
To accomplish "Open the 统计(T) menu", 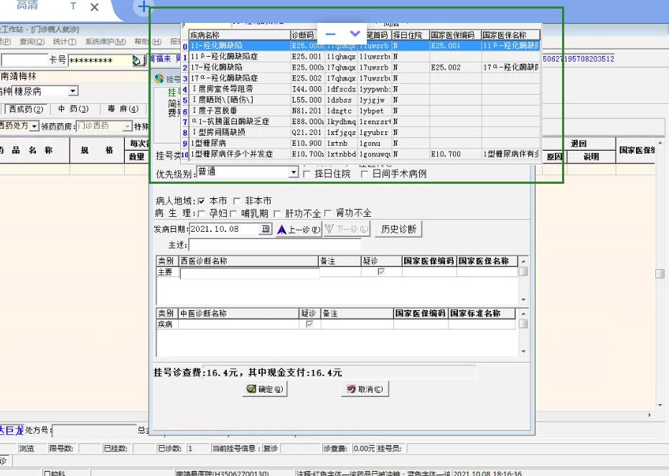I will [x=65, y=42].
